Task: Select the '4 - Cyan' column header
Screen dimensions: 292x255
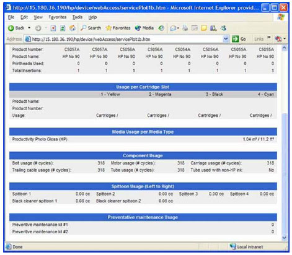Action: tap(266, 94)
